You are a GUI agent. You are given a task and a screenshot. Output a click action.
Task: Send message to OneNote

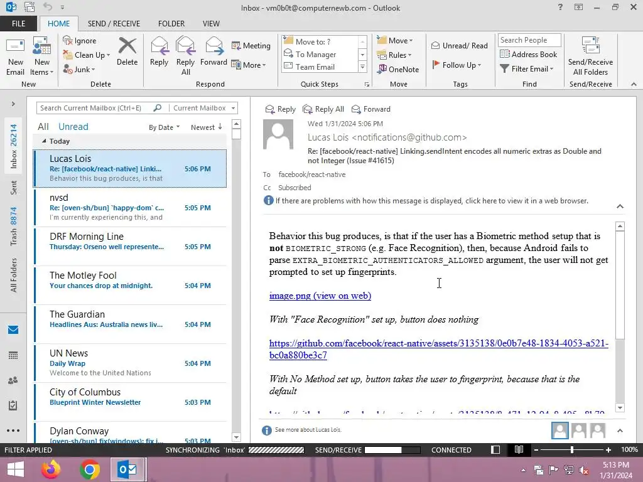tap(399, 69)
